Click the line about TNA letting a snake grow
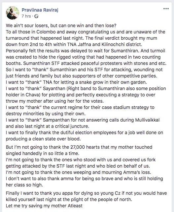This screenshot has width=174, height=212. click(x=76, y=82)
